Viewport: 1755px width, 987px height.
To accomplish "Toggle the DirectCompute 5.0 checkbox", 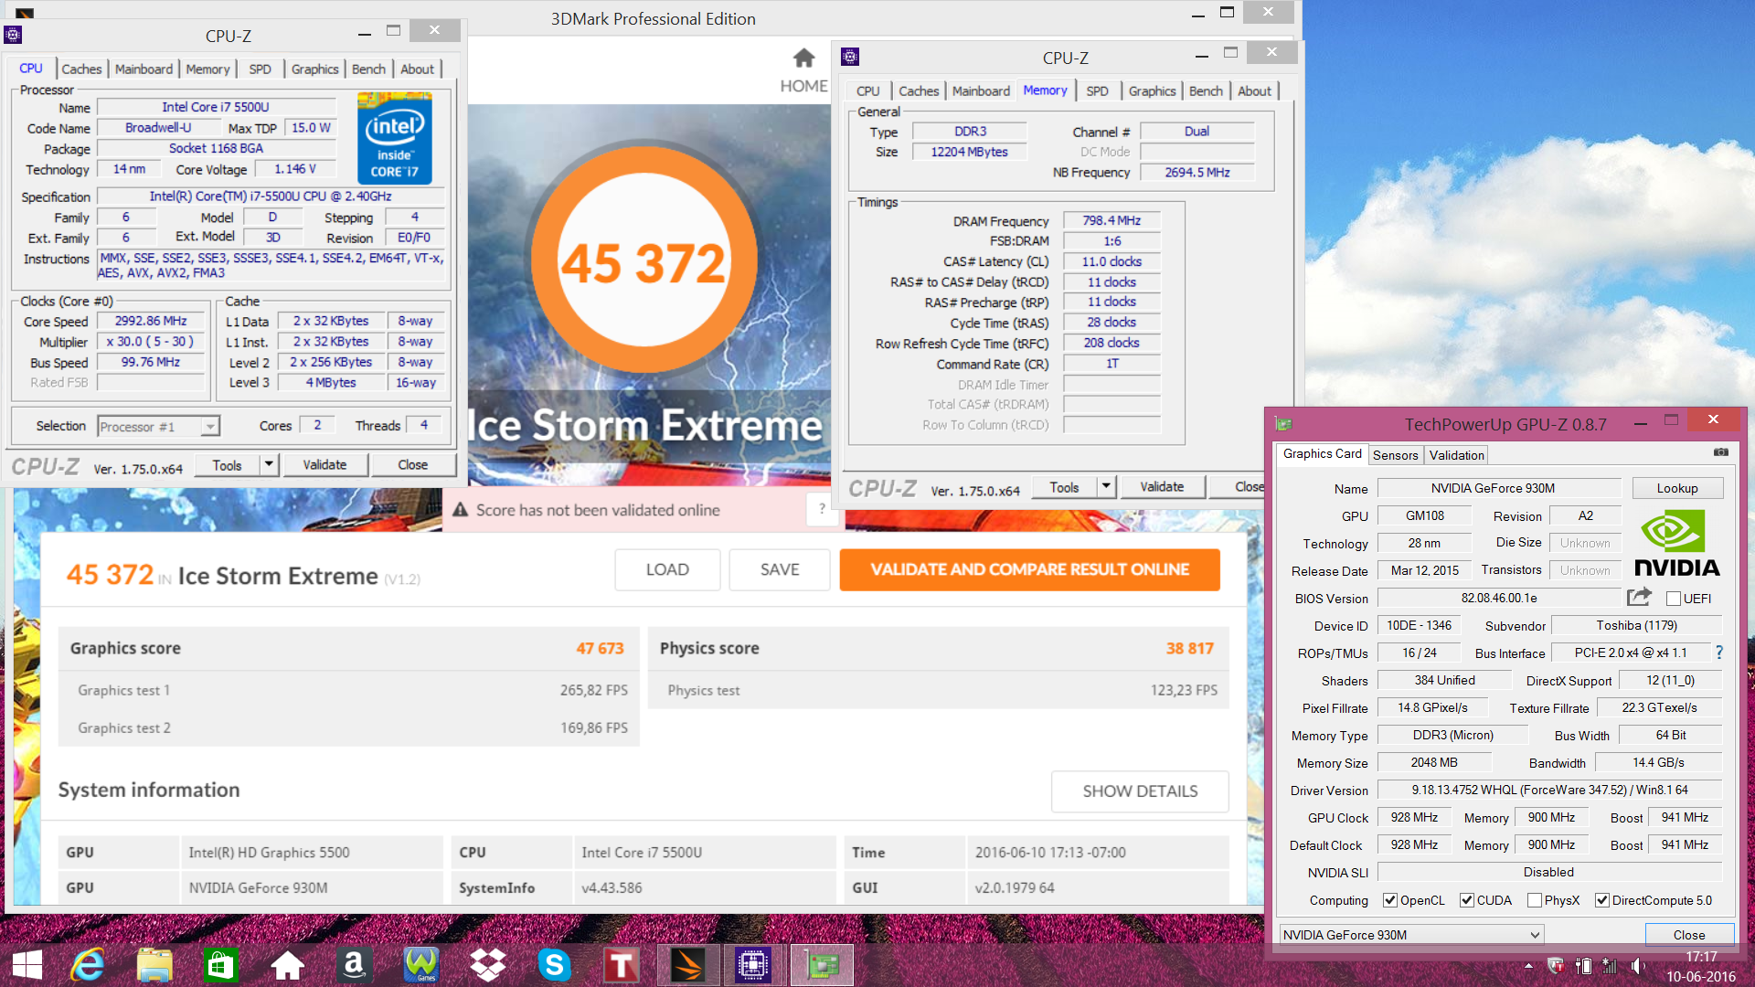I will click(1602, 900).
